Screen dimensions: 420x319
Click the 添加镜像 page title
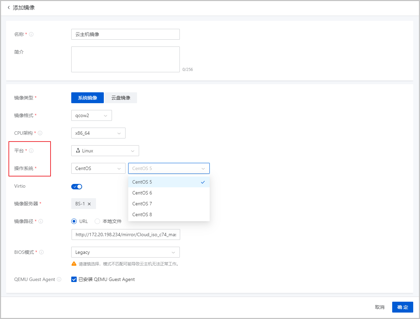pos(24,7)
